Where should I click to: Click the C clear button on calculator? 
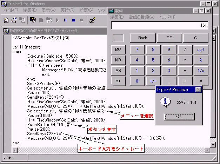(x=195, y=38)
